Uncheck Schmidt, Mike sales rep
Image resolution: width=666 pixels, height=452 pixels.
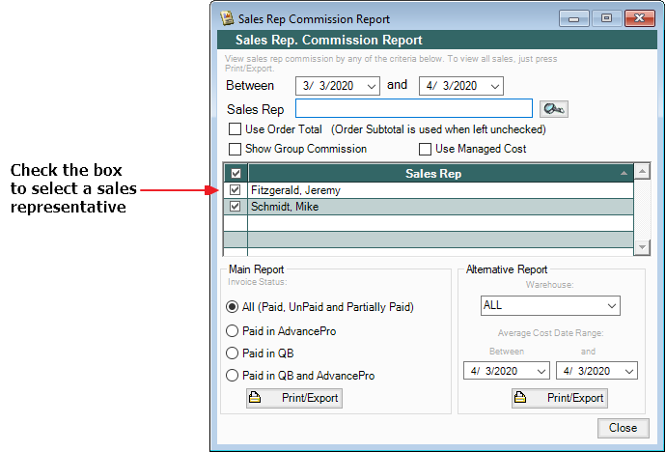(x=235, y=207)
